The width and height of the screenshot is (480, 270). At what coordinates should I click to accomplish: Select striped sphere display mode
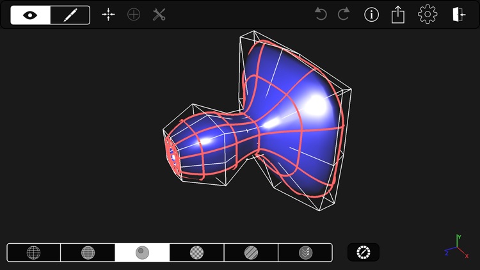pyautogui.click(x=251, y=253)
